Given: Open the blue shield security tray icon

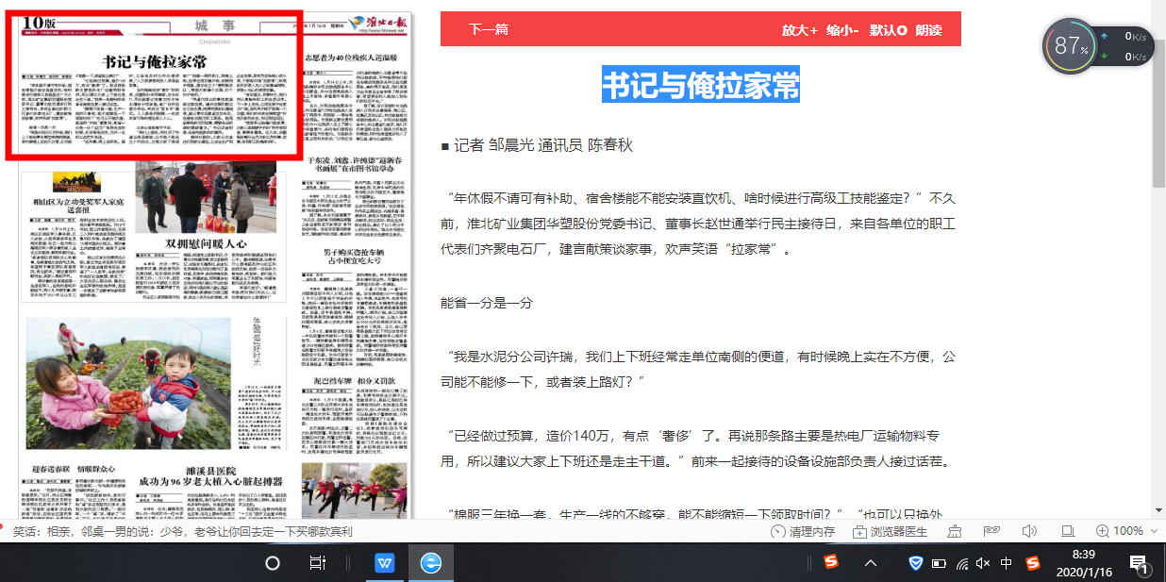Looking at the screenshot, I should click(x=915, y=563).
